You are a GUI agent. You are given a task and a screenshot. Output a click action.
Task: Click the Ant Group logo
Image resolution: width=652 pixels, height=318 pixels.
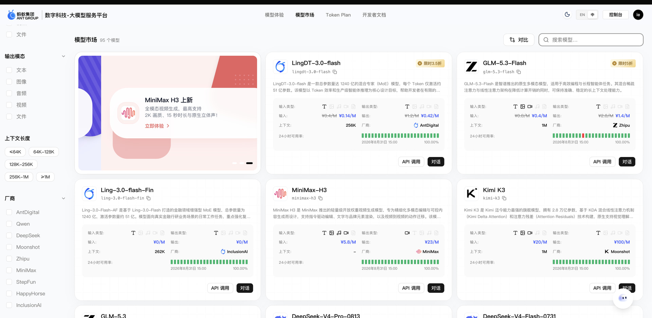tap(23, 15)
